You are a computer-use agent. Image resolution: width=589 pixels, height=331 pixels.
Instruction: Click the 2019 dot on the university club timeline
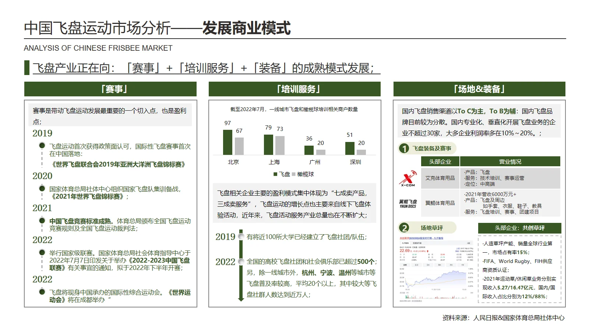tap(241, 236)
